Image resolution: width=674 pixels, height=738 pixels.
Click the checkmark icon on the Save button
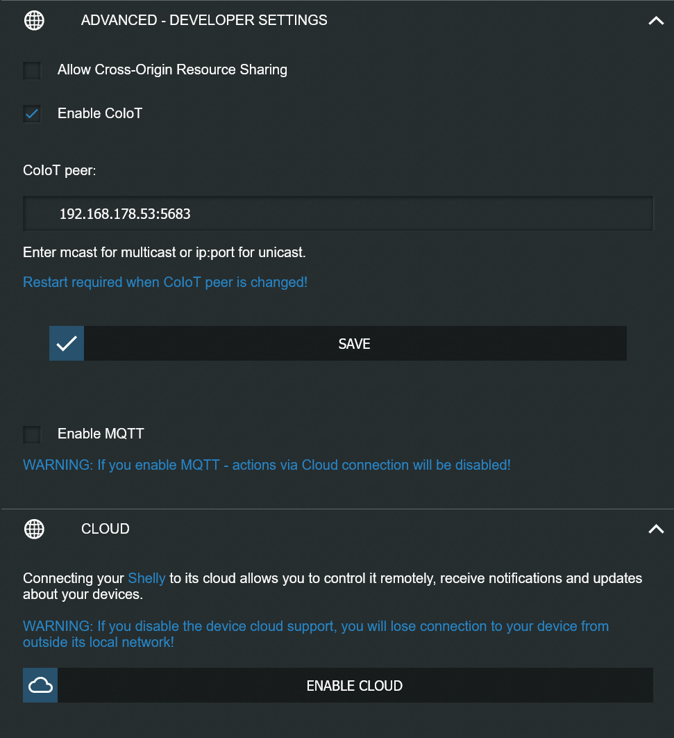click(67, 343)
